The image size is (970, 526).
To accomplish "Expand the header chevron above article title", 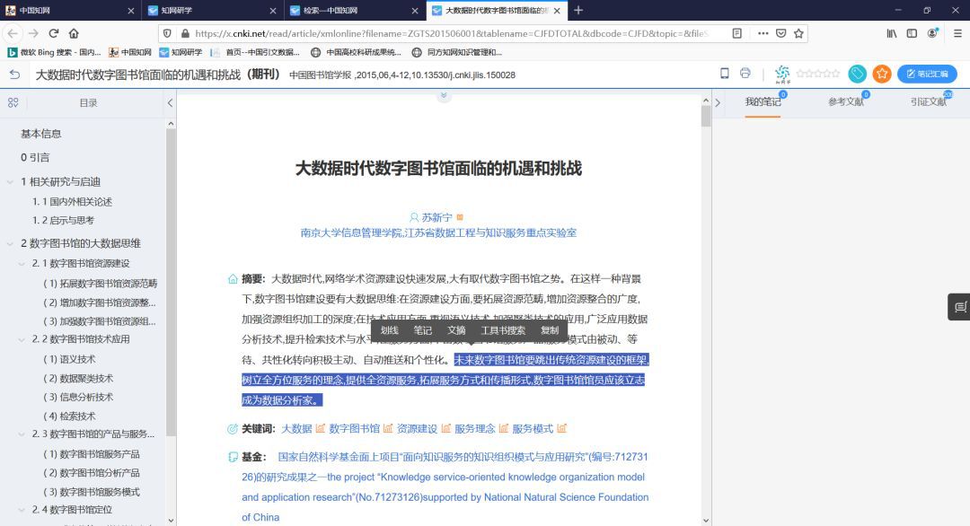I will coord(444,96).
